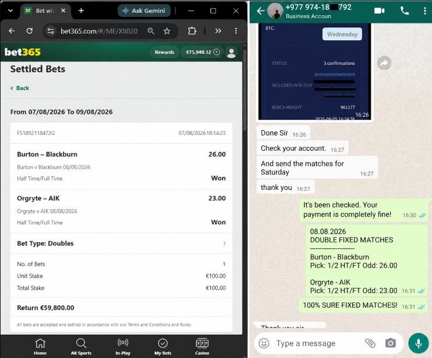The width and height of the screenshot is (432, 358).
Task: Click the 'thank you' message at 16:27
Action: [286, 187]
